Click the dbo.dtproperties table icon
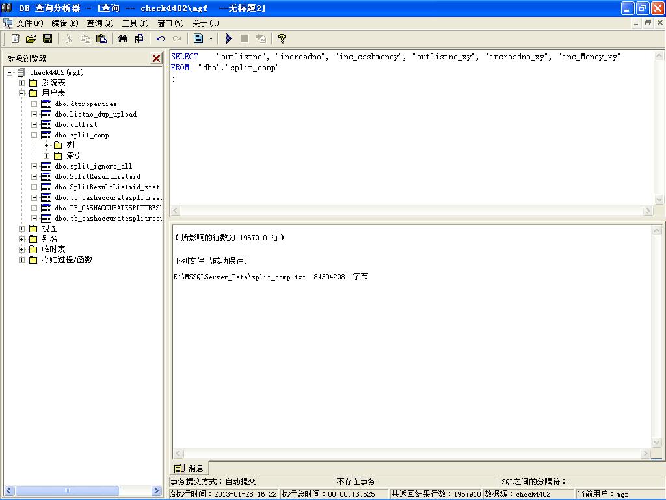The width and height of the screenshot is (666, 500). coord(46,104)
